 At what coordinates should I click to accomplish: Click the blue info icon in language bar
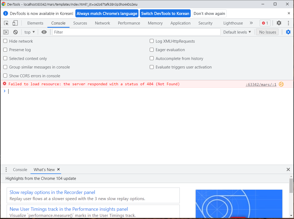6,13
